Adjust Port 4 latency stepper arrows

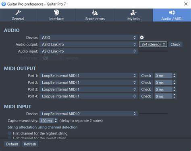(174, 96)
